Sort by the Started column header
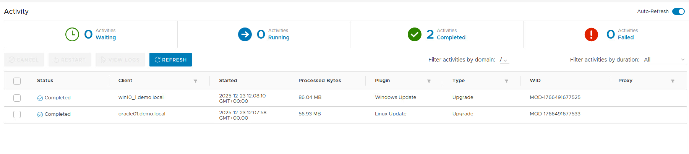 (x=228, y=81)
